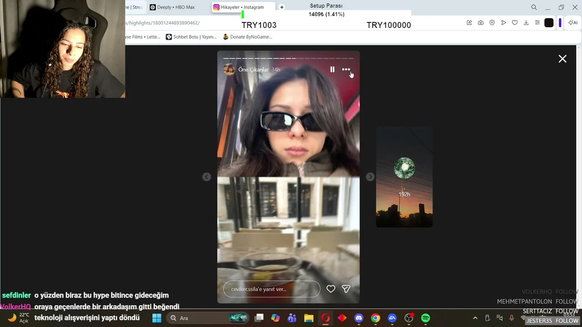
Task: Open the ad blocker shield icon
Action: click(x=492, y=23)
